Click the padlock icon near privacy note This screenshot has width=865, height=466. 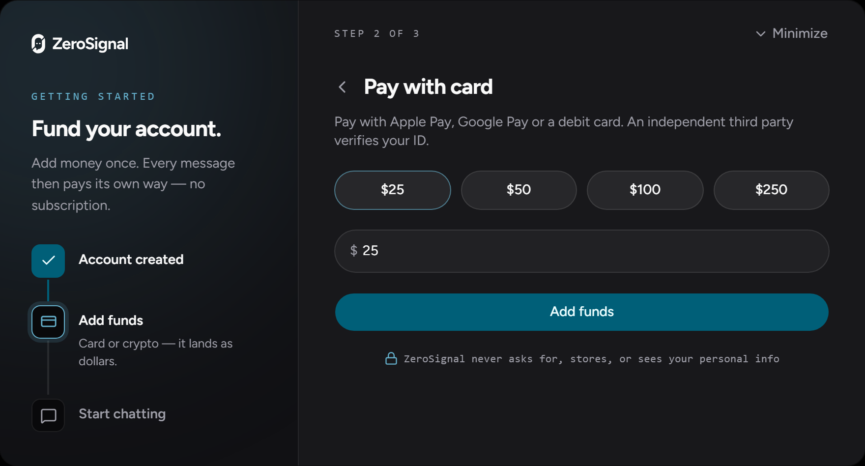[391, 358]
